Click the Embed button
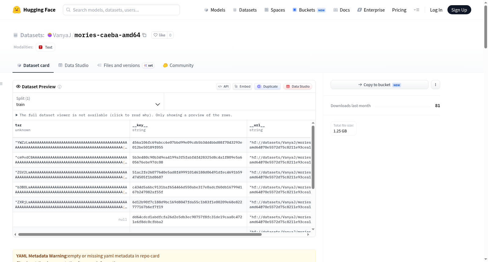Screen dimensions: 488x262 pos(242,86)
